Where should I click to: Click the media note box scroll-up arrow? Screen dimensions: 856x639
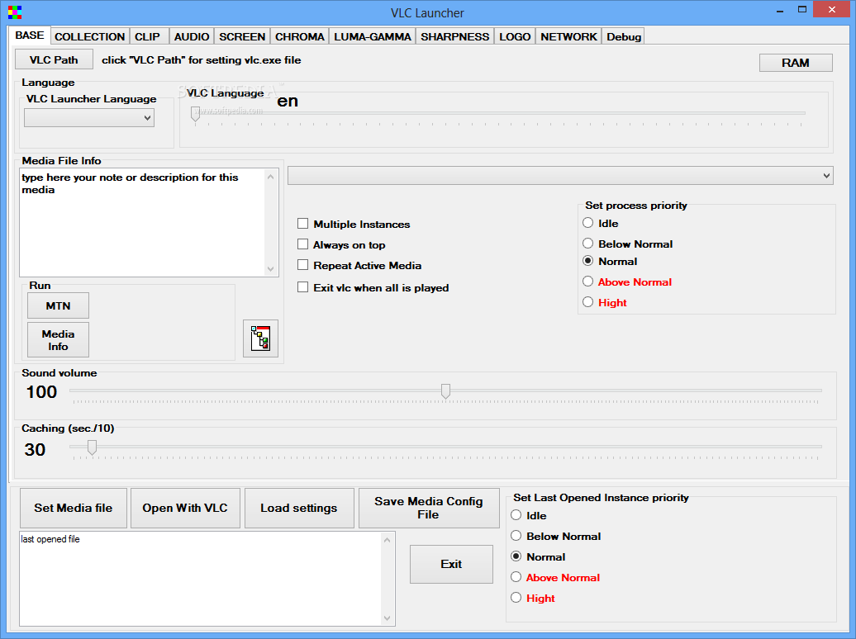(x=271, y=176)
